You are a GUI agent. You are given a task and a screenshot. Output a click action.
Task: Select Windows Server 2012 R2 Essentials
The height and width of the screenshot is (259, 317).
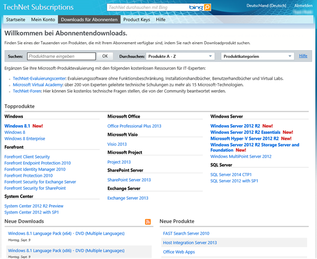245,132
